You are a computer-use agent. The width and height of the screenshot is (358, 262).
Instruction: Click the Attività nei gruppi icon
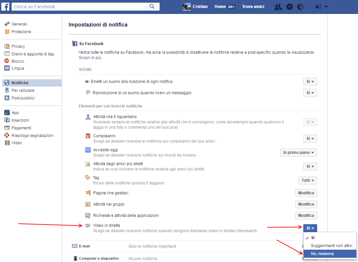(x=88, y=204)
